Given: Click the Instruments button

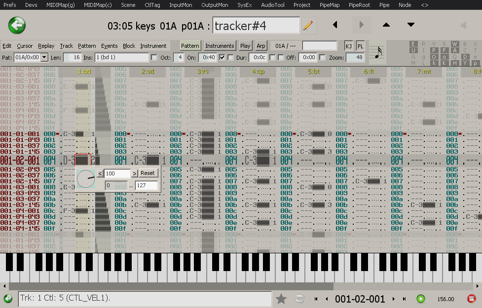Looking at the screenshot, I should [x=220, y=46].
